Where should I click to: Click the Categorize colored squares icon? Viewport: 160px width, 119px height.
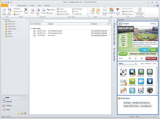[x=111, y=11]
